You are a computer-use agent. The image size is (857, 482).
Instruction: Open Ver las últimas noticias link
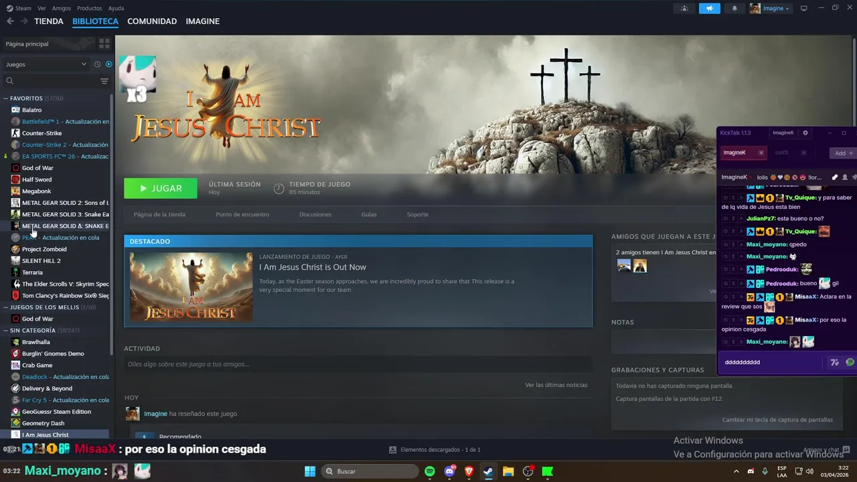(556, 385)
